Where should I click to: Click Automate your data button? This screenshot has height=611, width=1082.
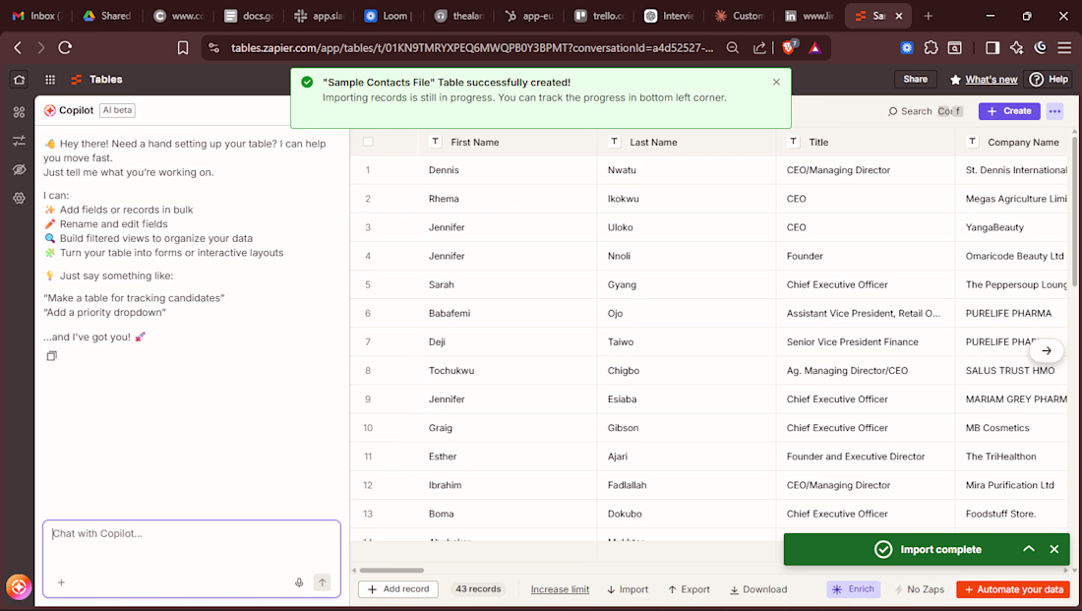click(x=1013, y=589)
